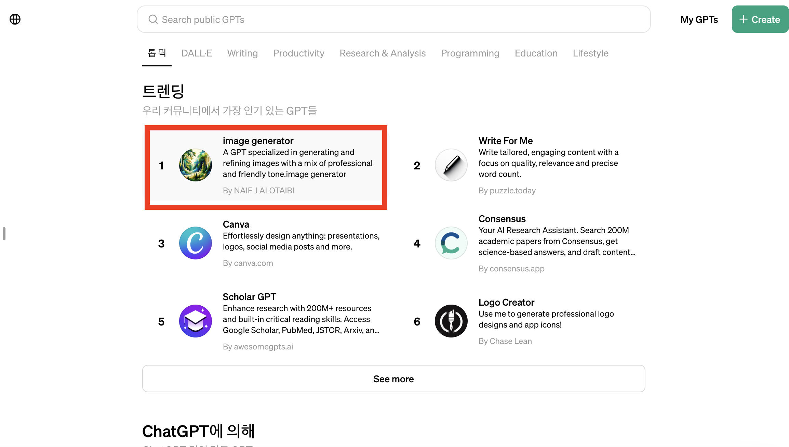The height and width of the screenshot is (447, 789).
Task: Click the Write For Me pen icon
Action: click(x=451, y=165)
